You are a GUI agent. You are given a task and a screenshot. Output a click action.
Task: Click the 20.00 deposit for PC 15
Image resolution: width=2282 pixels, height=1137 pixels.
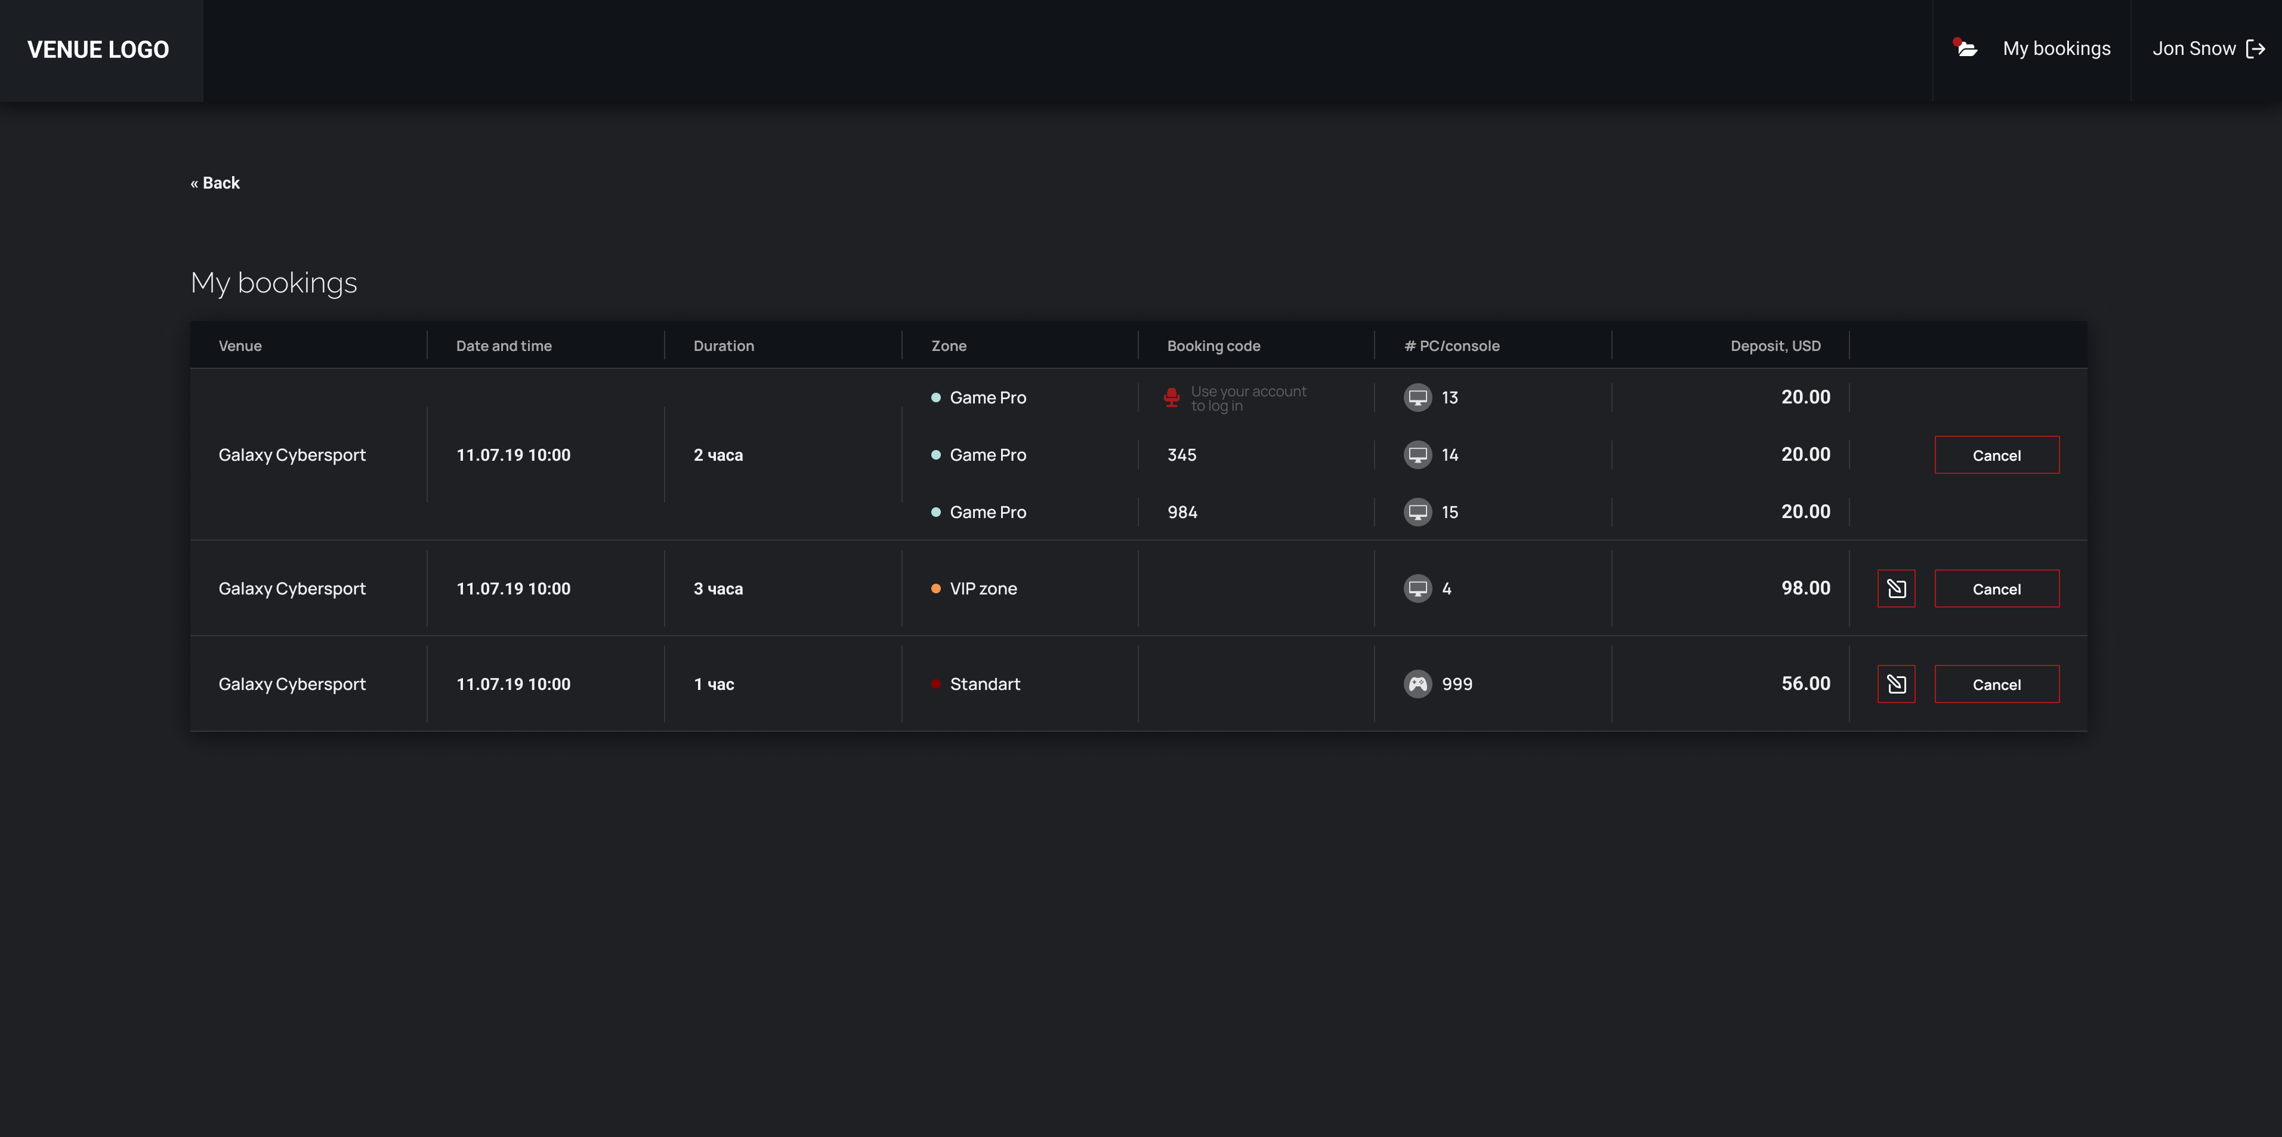coord(1805,512)
